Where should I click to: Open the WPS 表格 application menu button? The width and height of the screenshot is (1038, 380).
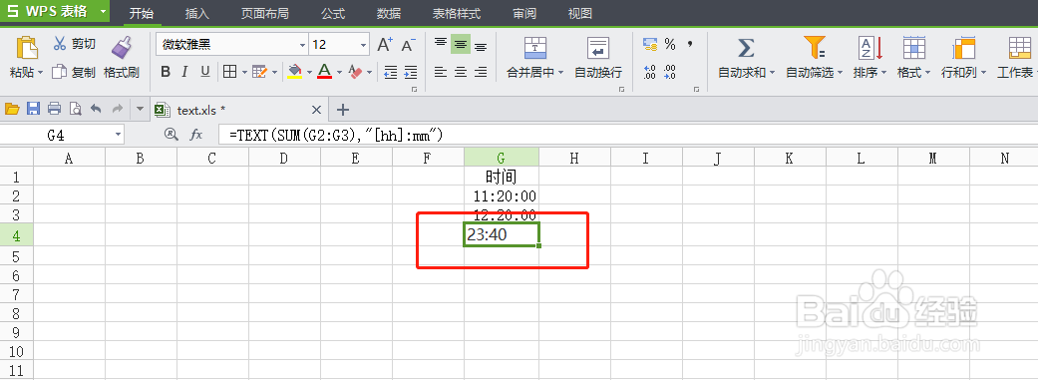point(54,11)
